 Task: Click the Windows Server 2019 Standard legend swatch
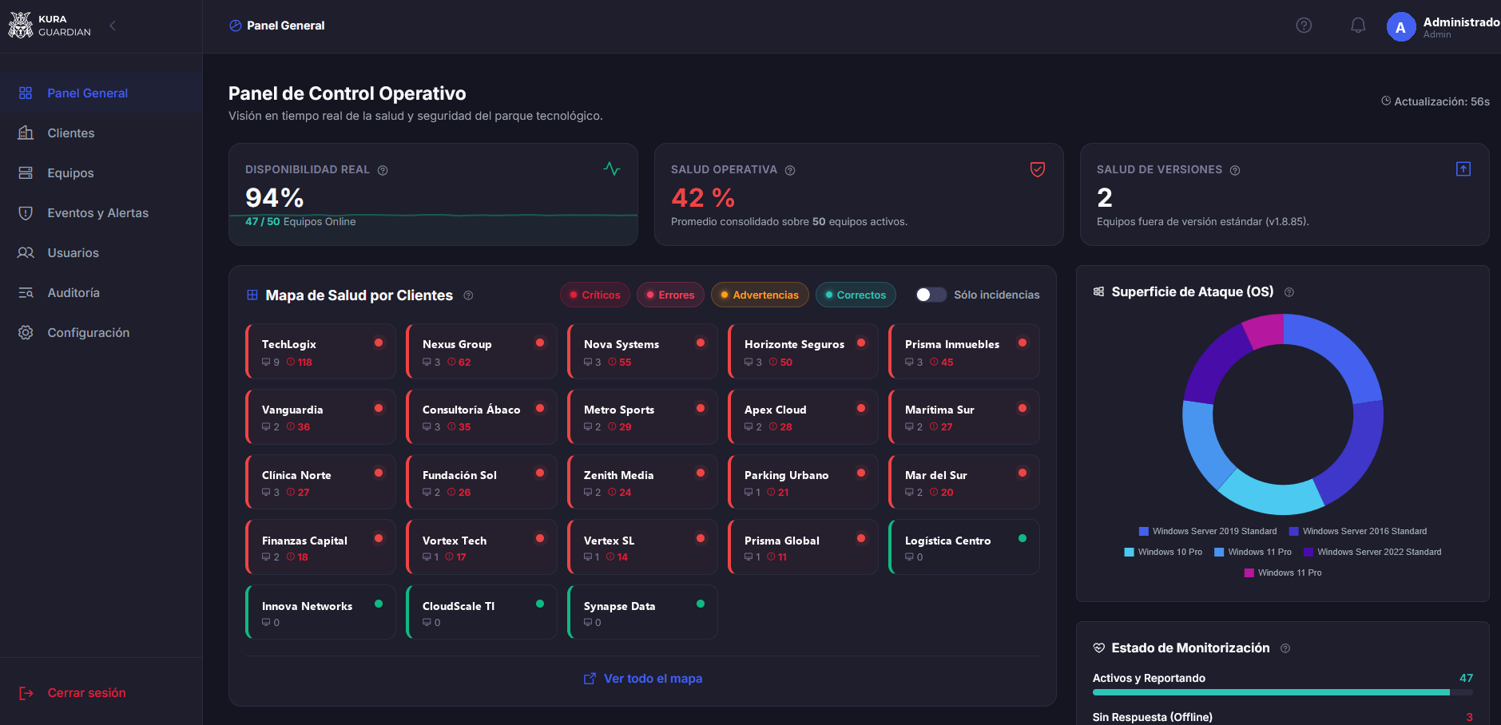tap(1143, 531)
